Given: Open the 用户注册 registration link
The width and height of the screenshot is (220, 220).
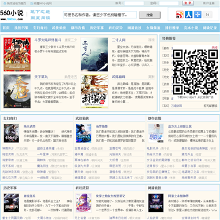Looking at the screenshot, I should pos(208,3).
